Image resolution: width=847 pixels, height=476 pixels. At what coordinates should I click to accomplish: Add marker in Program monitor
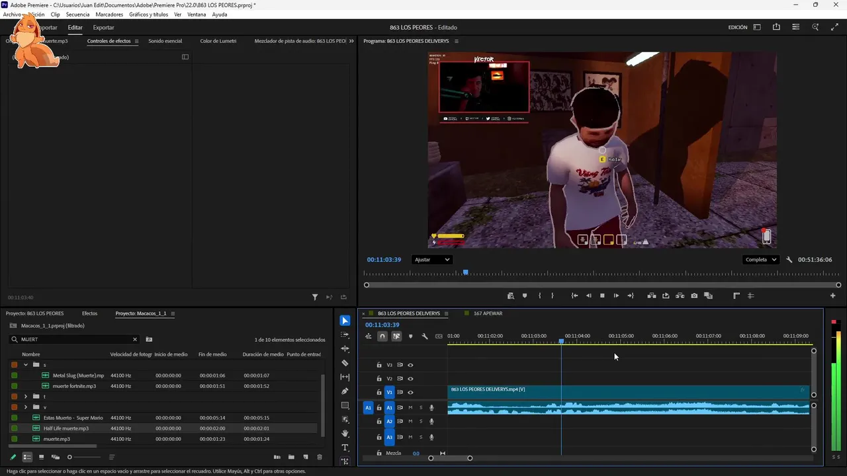point(525,296)
